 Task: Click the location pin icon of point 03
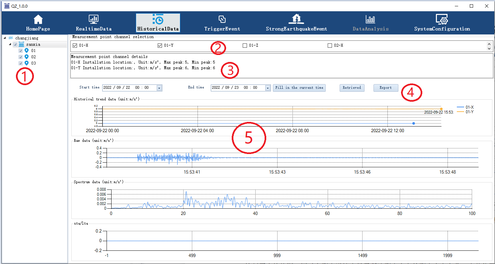27,63
